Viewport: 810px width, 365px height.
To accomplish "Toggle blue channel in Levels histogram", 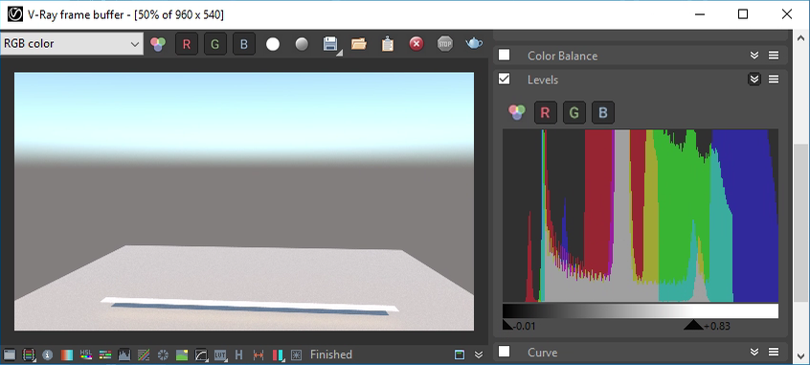I will (x=603, y=113).
